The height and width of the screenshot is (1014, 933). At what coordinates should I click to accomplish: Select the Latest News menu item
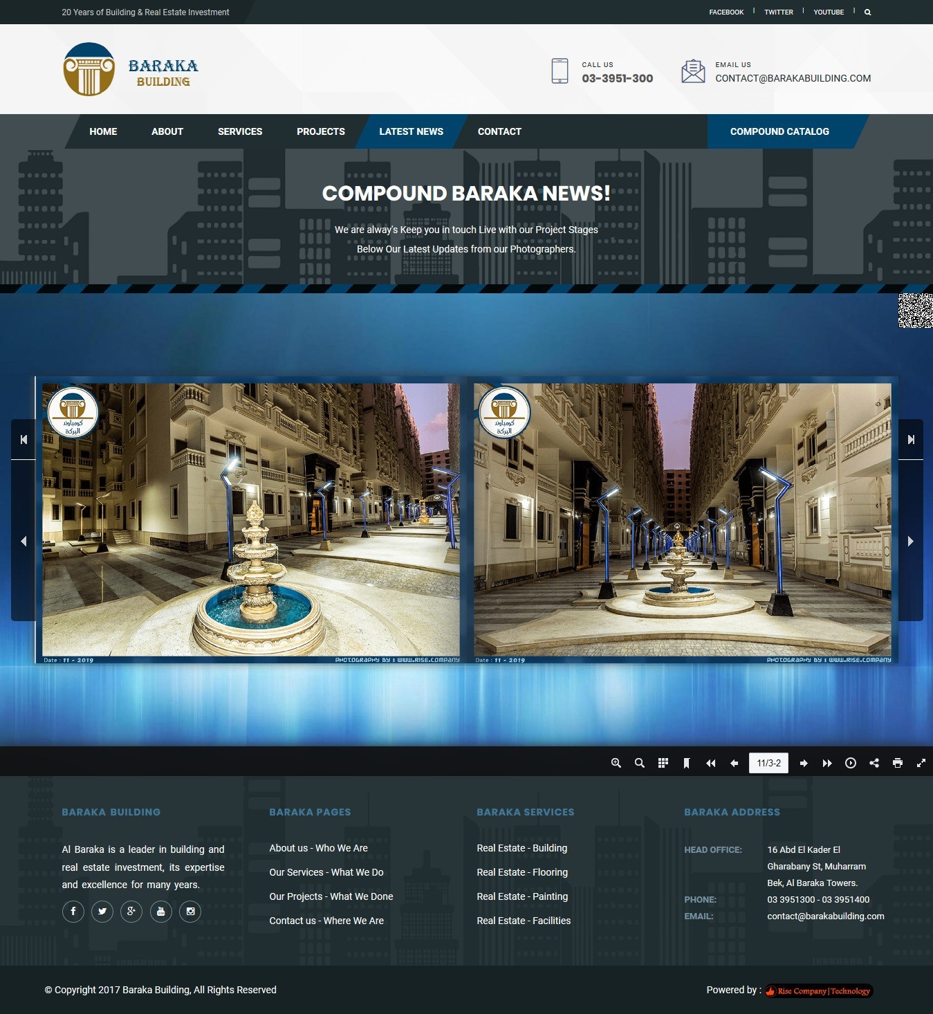tap(412, 131)
